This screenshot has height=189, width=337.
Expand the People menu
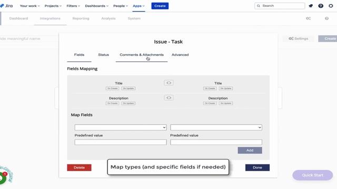[121, 6]
